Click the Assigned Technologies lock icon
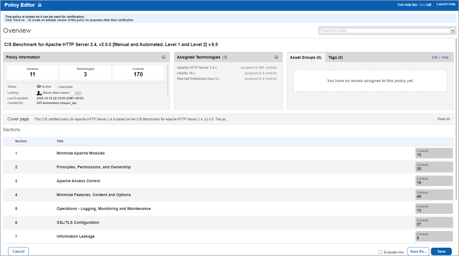459x256 pixels. click(276, 57)
